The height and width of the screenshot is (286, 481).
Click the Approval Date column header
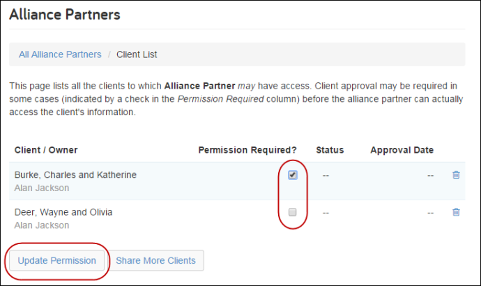(x=402, y=150)
